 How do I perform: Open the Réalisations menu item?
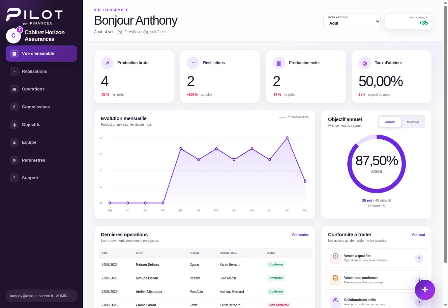(42, 71)
